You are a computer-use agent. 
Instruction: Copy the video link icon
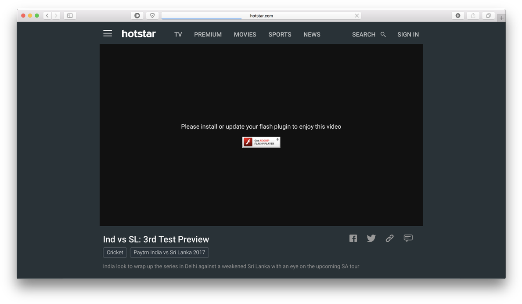tap(389, 239)
